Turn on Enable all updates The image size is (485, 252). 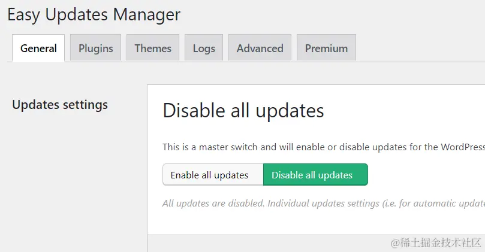click(x=209, y=175)
